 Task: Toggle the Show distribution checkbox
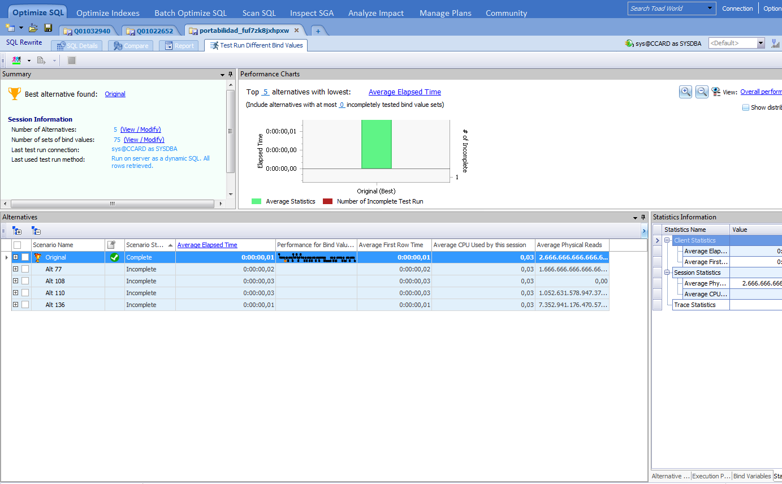tap(746, 107)
